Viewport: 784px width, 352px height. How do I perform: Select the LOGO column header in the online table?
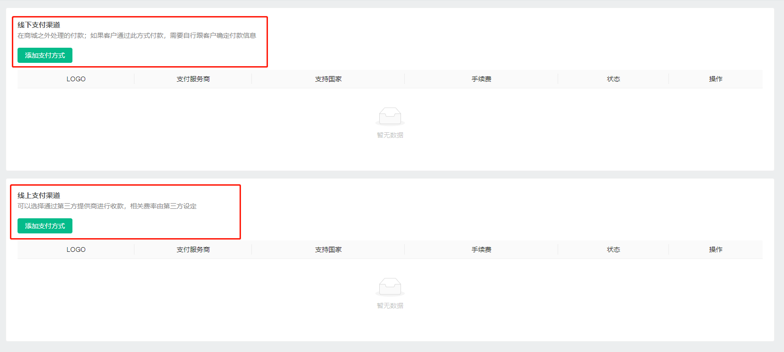(x=76, y=249)
